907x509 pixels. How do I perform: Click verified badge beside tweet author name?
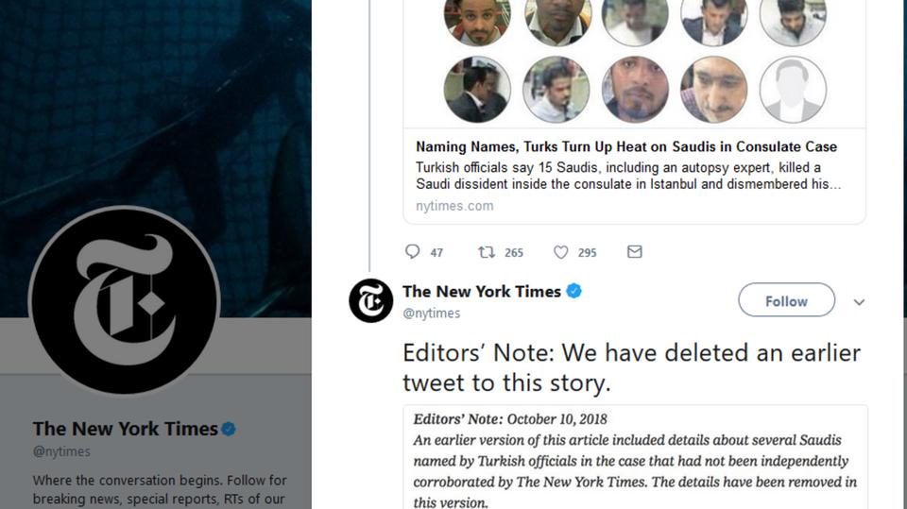coord(573,292)
